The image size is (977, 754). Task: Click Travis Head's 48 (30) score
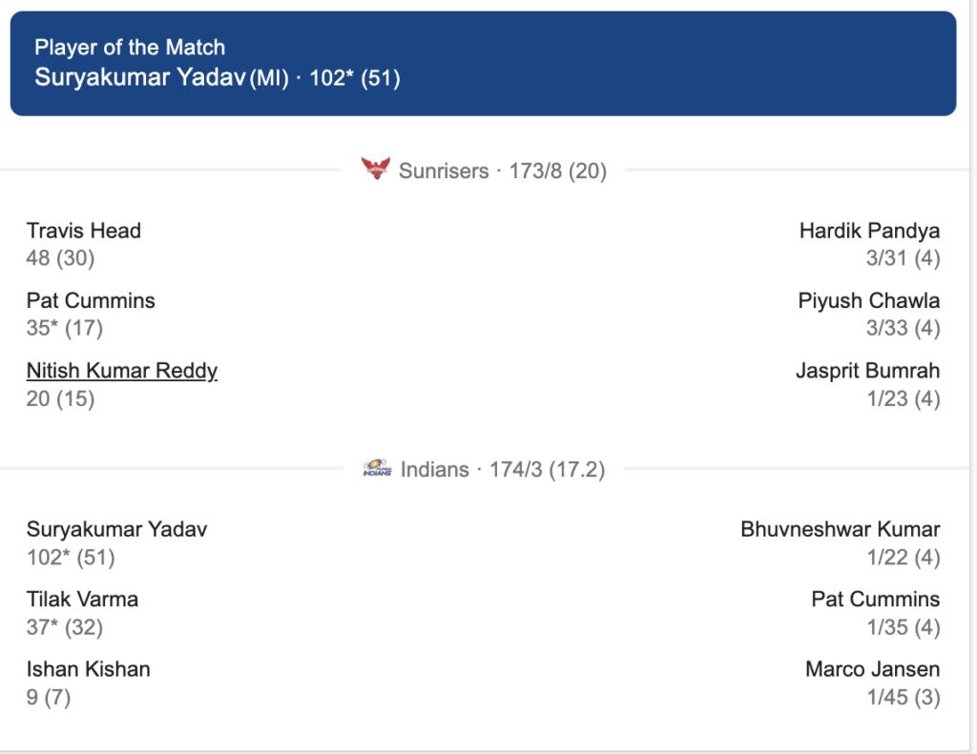tap(60, 257)
